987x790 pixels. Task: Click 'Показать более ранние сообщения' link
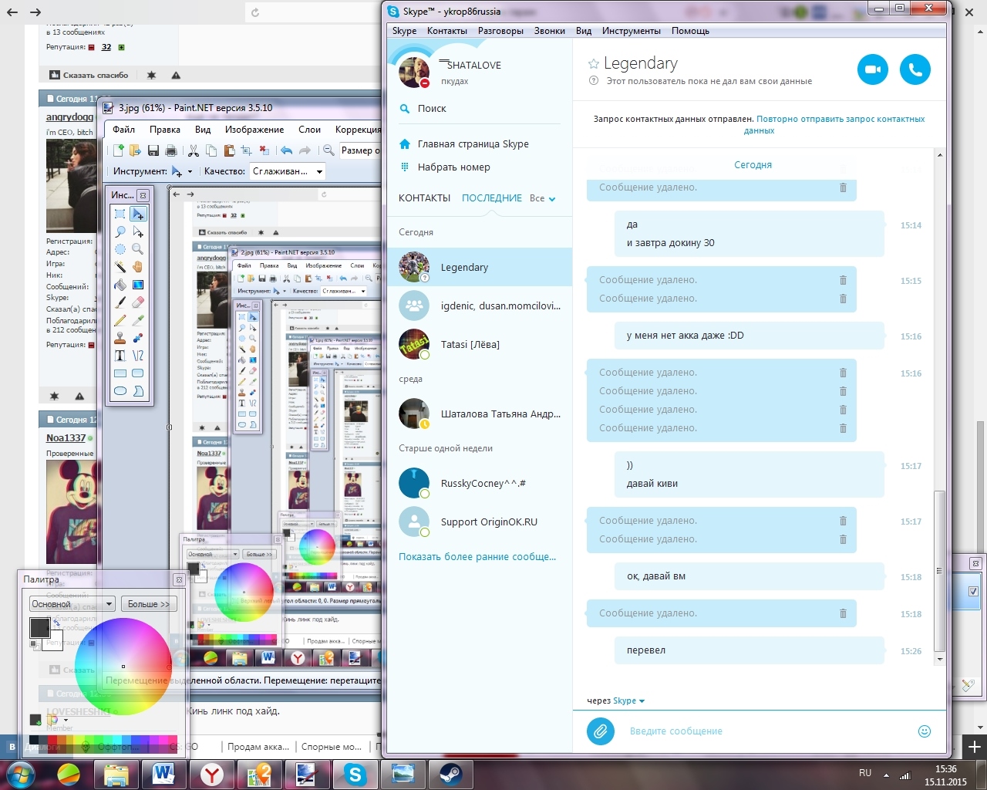477,556
